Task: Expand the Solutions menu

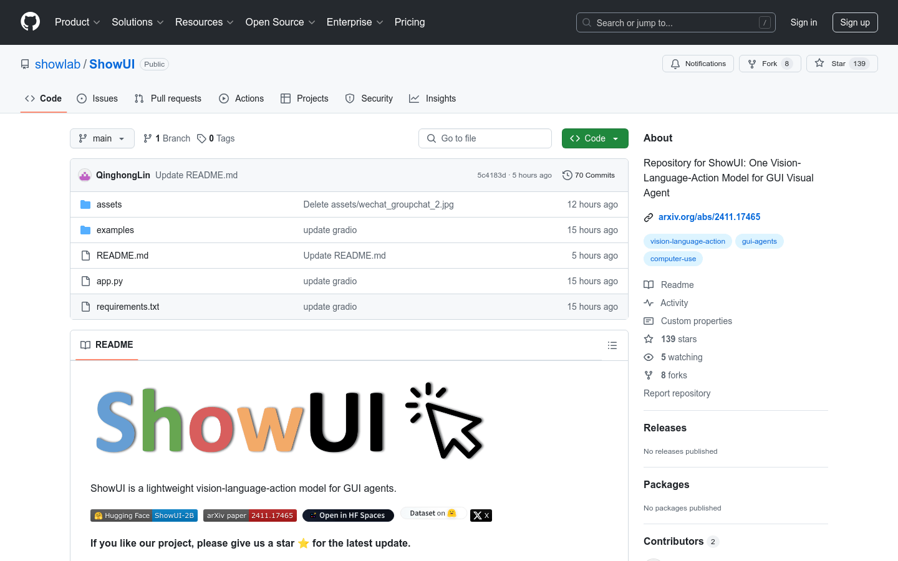Action: tap(138, 22)
